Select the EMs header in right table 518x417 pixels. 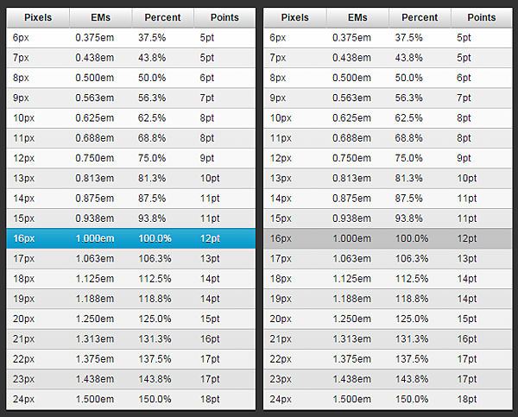click(x=357, y=17)
